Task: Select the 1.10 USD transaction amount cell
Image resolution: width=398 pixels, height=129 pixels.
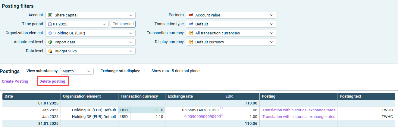Action: (x=147, y=110)
